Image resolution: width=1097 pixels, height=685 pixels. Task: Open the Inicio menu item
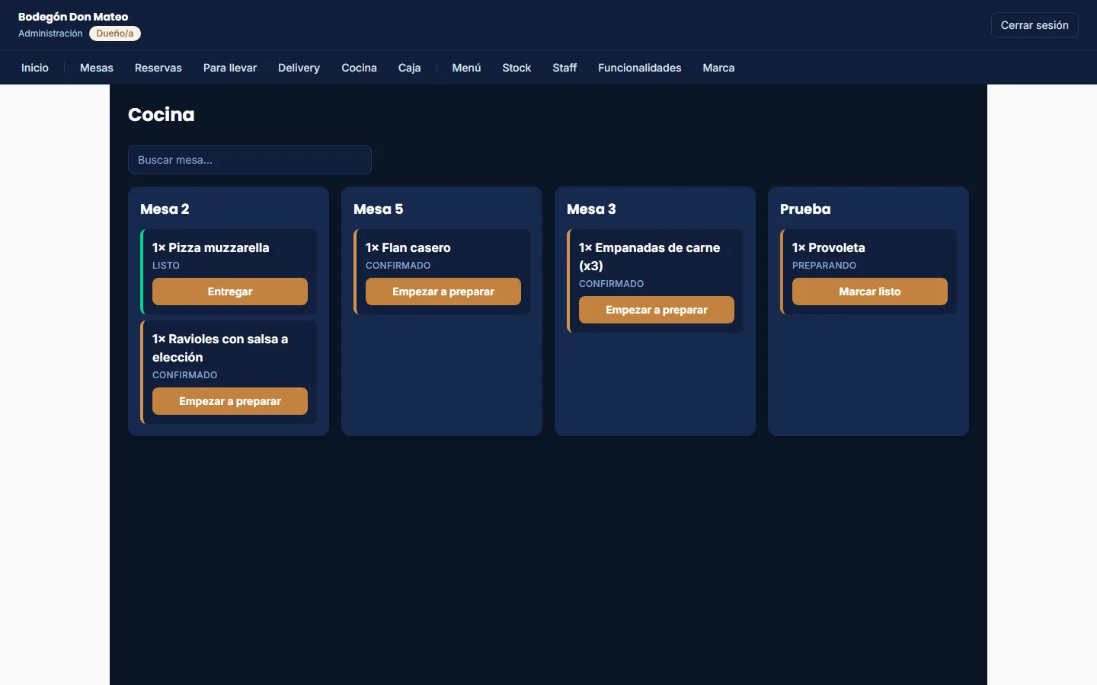(35, 68)
